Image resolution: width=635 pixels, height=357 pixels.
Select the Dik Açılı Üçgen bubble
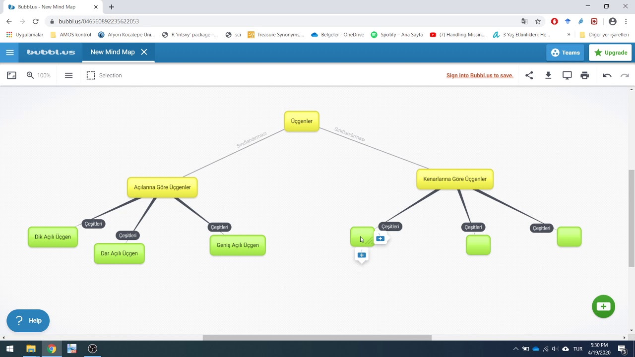tap(53, 237)
